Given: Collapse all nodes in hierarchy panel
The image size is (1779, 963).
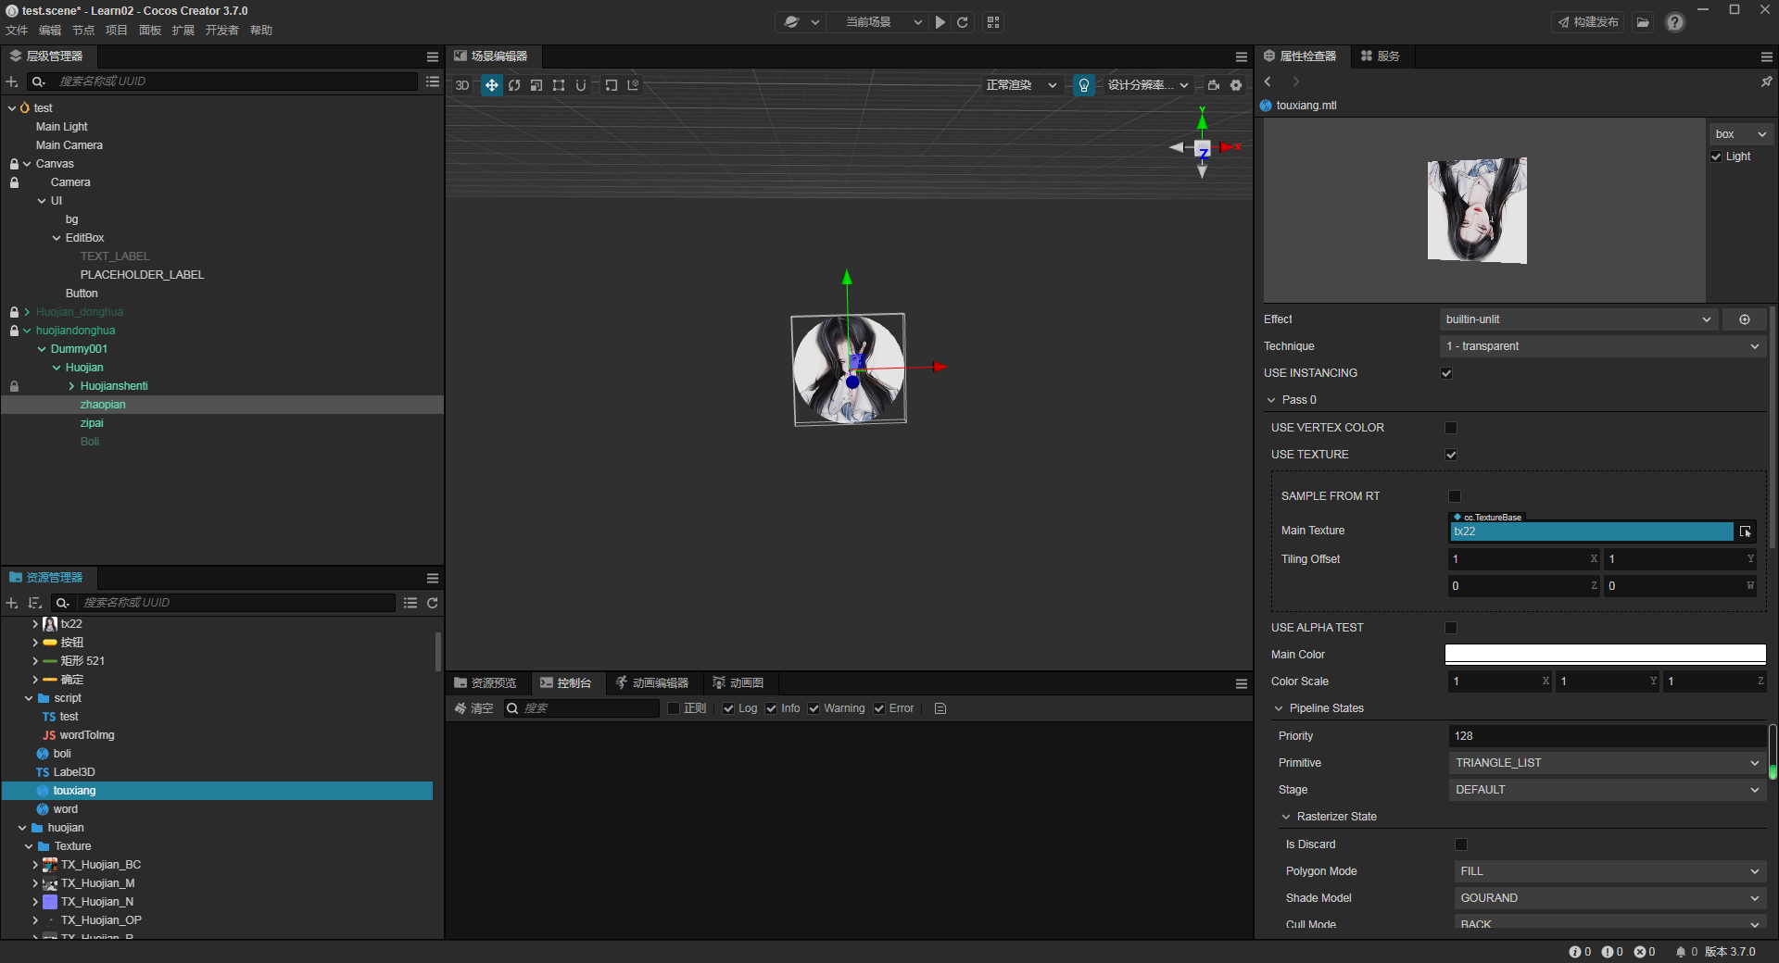Looking at the screenshot, I should [x=432, y=81].
